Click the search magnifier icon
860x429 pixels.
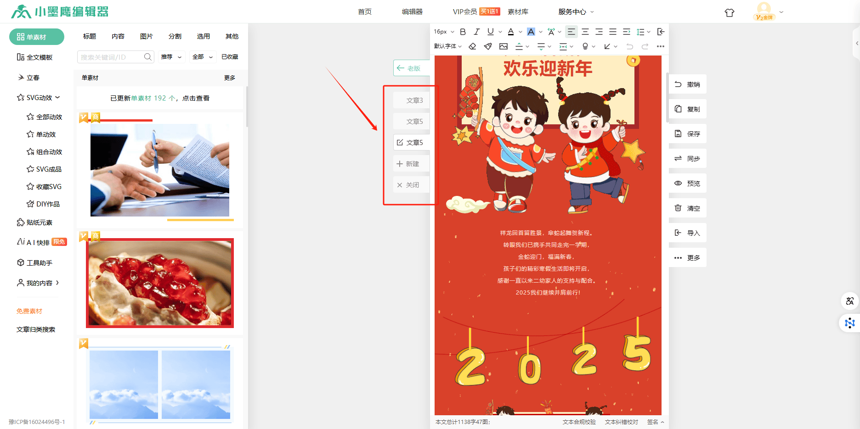click(x=148, y=57)
